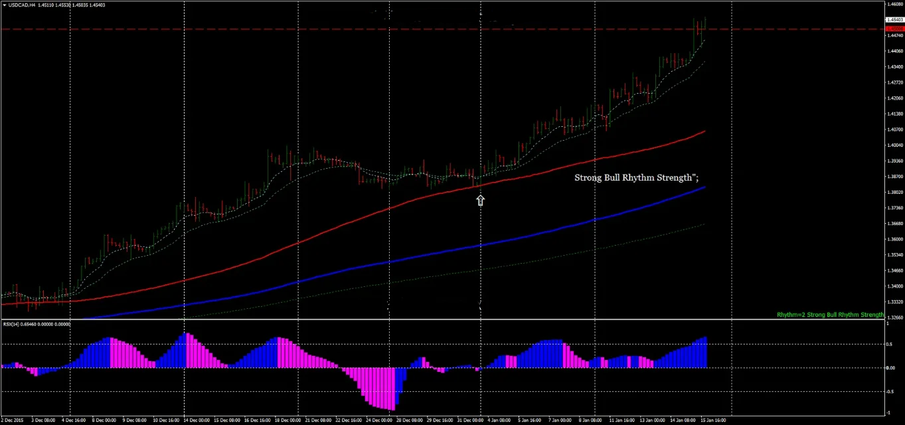This screenshot has height=425, width=905.
Task: Click the 'Strong Bull Rhythm Strength' text label
Action: pyautogui.click(x=635, y=177)
